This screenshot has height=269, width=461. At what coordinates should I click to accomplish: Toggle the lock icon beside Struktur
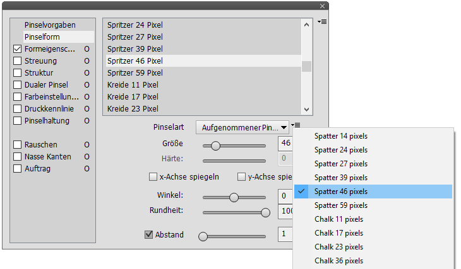point(87,73)
